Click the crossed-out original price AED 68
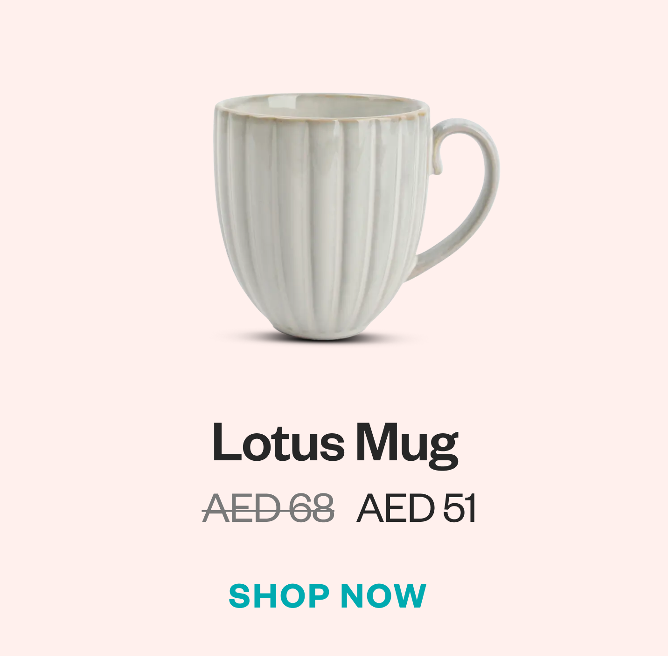The height and width of the screenshot is (656, 668). click(x=268, y=508)
